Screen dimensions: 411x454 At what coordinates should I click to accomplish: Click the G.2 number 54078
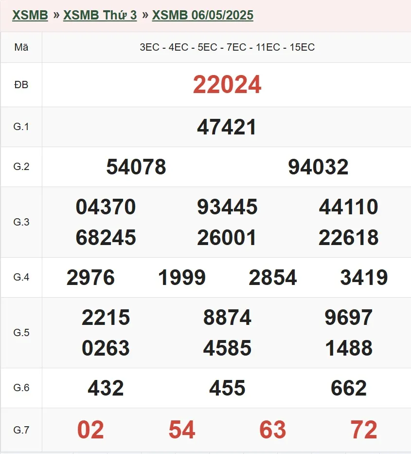pos(136,167)
